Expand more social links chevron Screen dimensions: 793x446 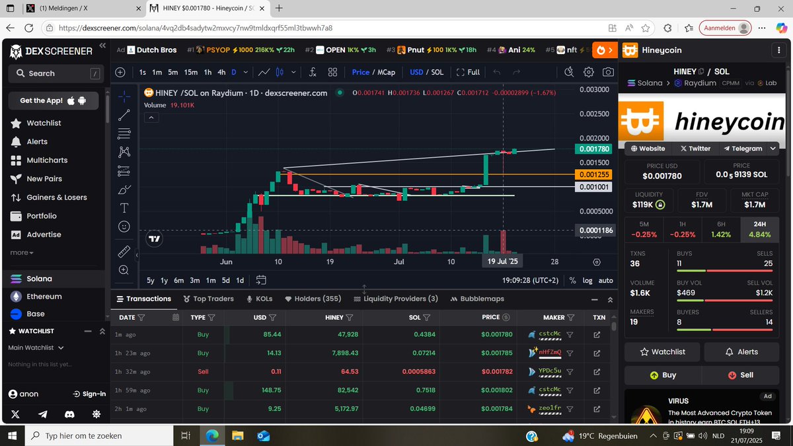pyautogui.click(x=773, y=149)
